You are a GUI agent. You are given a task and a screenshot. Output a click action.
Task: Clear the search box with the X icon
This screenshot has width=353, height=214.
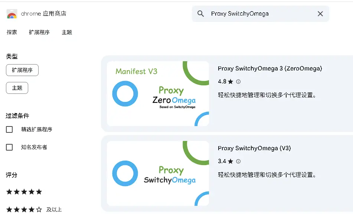[x=320, y=14]
